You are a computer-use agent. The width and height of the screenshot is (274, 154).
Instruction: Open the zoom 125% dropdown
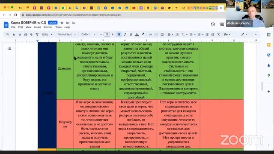(47, 35)
